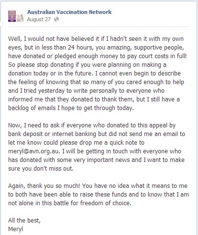Screen dimensions: 198x235
Task: Click the divider line beneath the post header
Action: [99, 26]
